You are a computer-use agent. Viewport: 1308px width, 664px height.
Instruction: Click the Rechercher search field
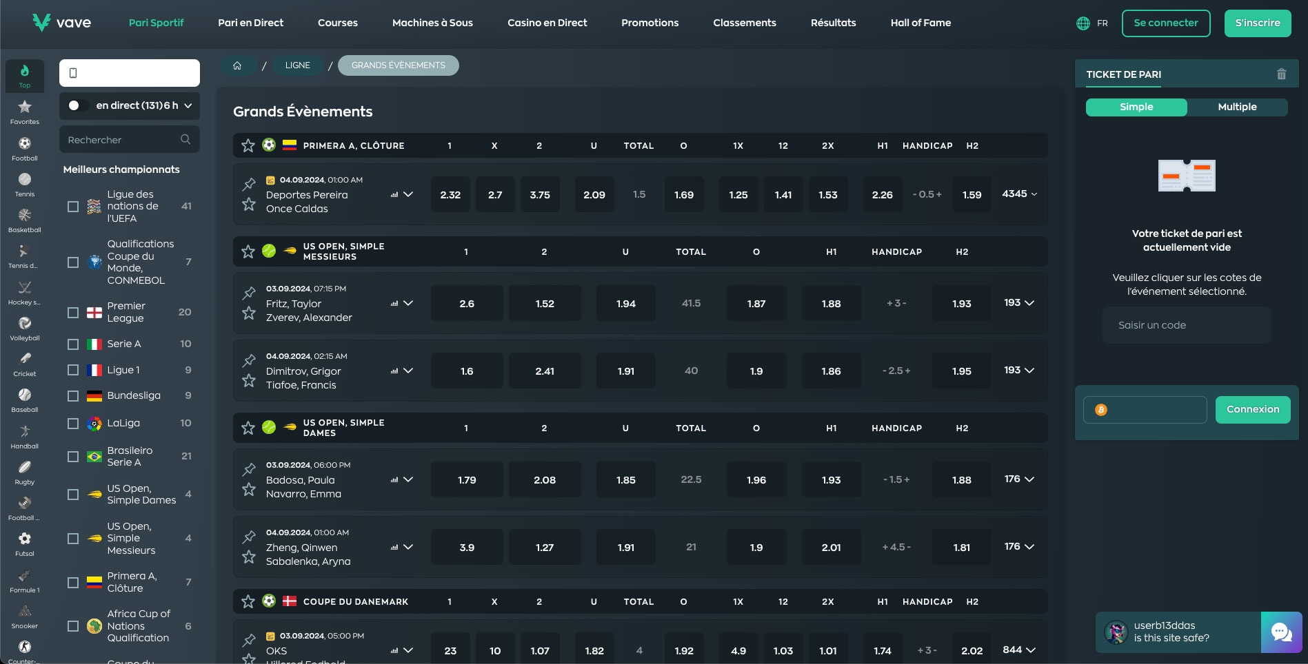pos(130,139)
